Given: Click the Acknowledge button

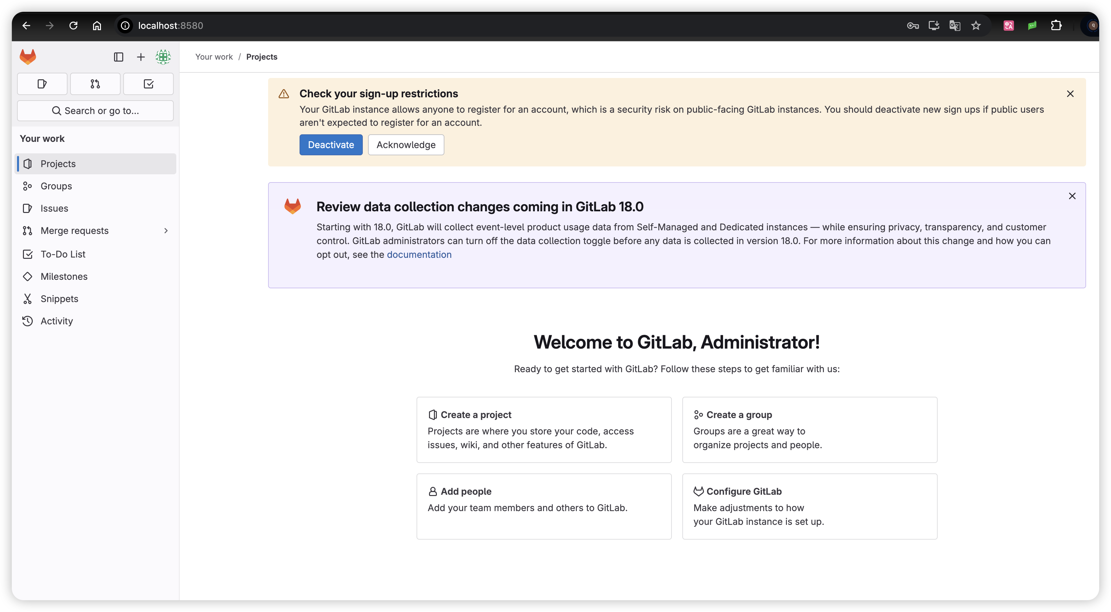Looking at the screenshot, I should pos(405,145).
